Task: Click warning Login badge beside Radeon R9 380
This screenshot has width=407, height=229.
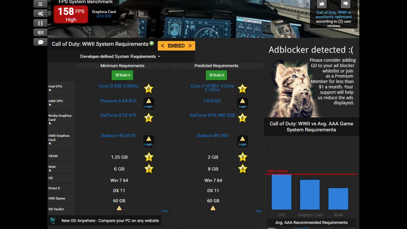Action: point(243,141)
